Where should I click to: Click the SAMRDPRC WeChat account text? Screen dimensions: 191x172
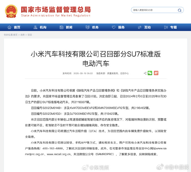point(105,154)
